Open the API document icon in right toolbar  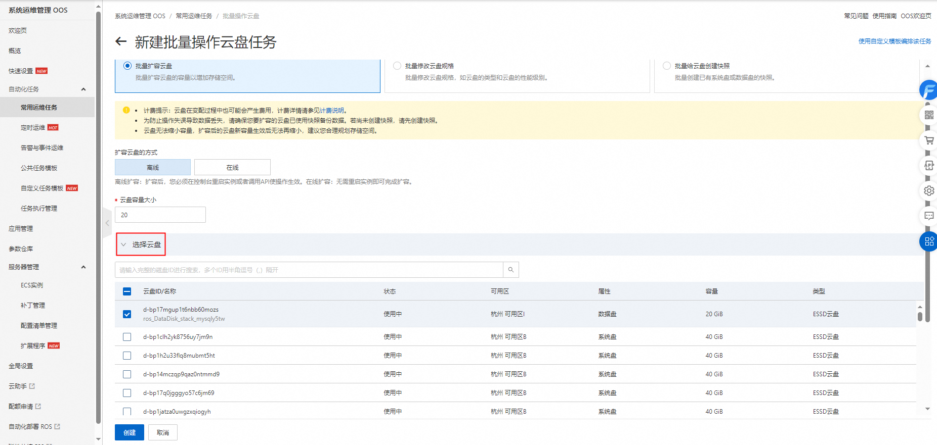pos(929,166)
